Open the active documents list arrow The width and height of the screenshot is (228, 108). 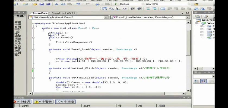pos(182,13)
